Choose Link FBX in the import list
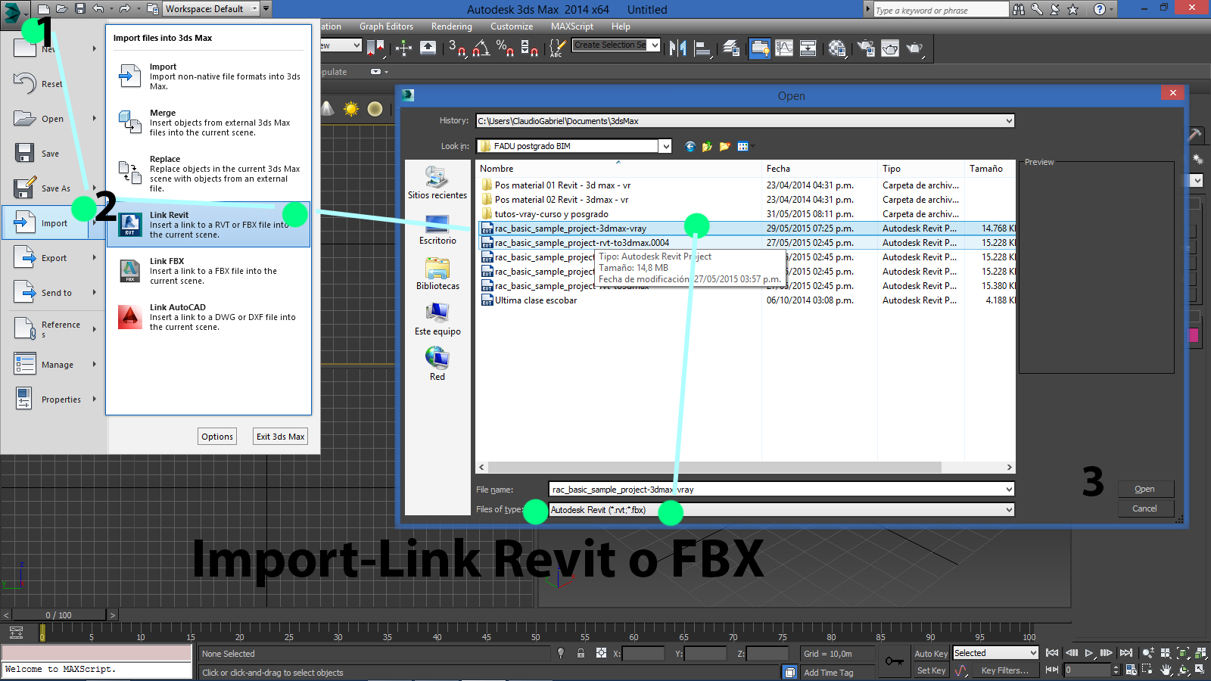This screenshot has height=681, width=1211. tap(208, 271)
